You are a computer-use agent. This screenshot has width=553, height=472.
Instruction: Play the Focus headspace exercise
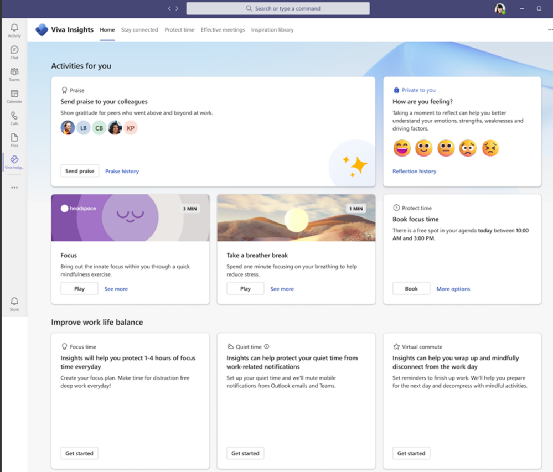[79, 288]
